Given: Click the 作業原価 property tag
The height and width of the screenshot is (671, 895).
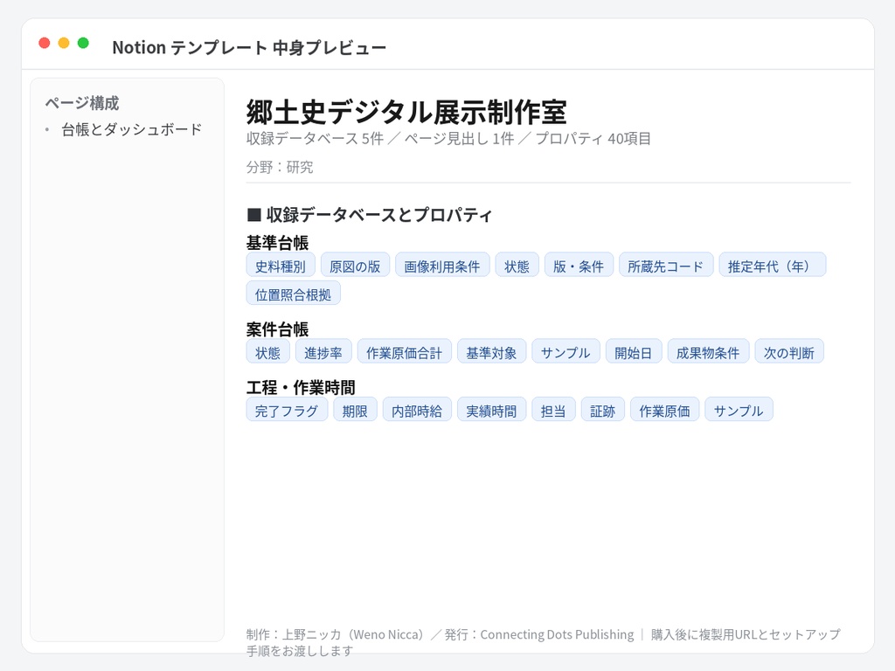Looking at the screenshot, I should 665,409.
